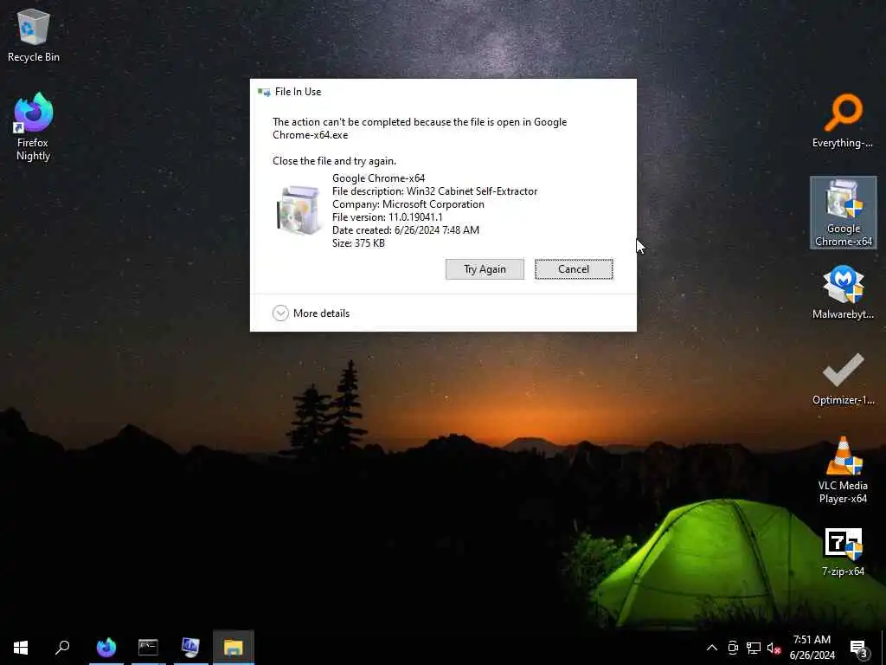The image size is (886, 665).
Task: Switch to the computer monitor taskbar app
Action: point(190,648)
